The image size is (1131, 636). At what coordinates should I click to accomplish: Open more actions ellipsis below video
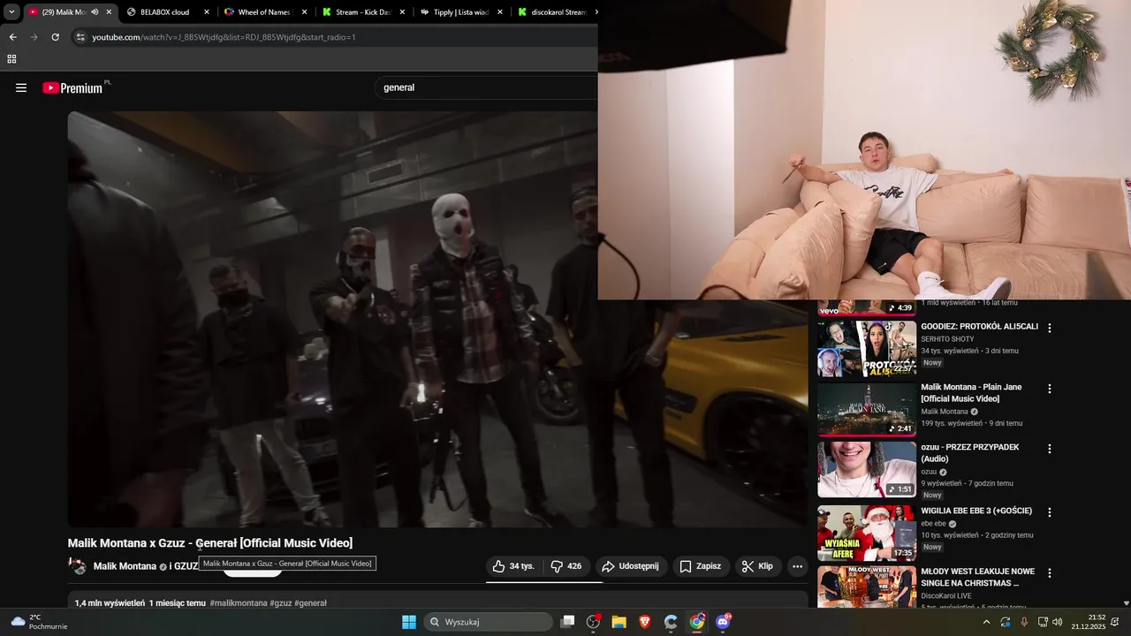click(797, 566)
